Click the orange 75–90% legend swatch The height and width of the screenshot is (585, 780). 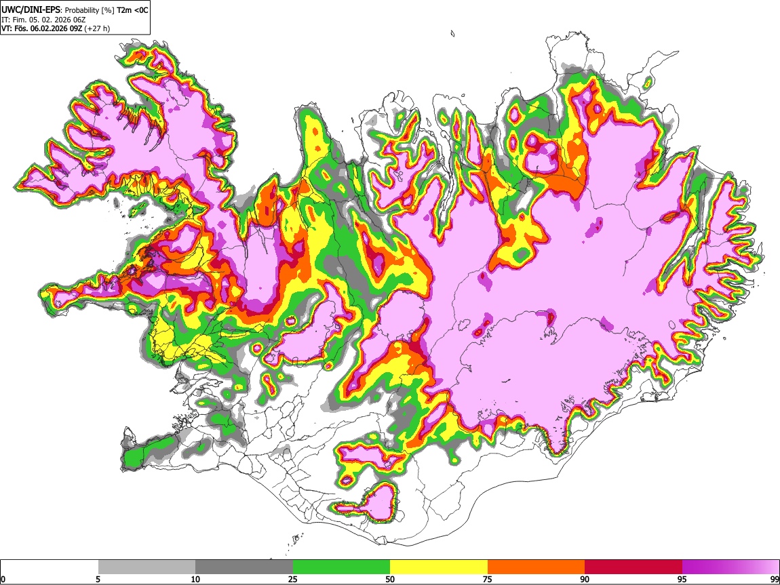coord(536,567)
